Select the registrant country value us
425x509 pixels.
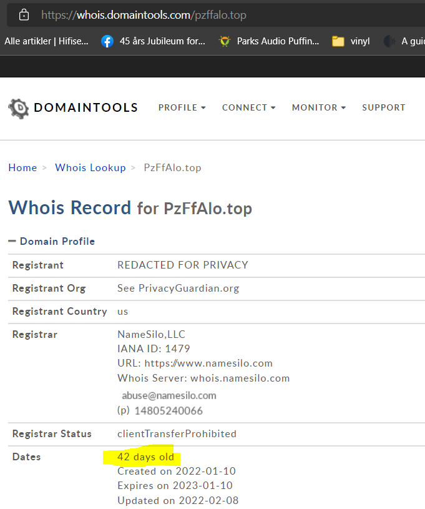(x=123, y=312)
